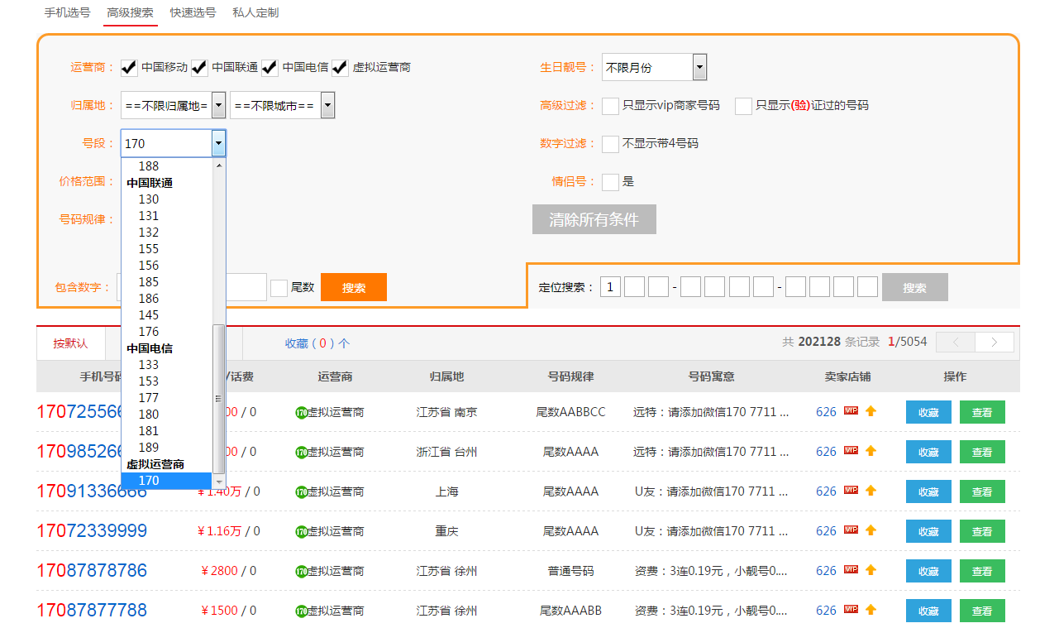
Task: Click the first 定位搜索 input box
Action: pos(610,285)
